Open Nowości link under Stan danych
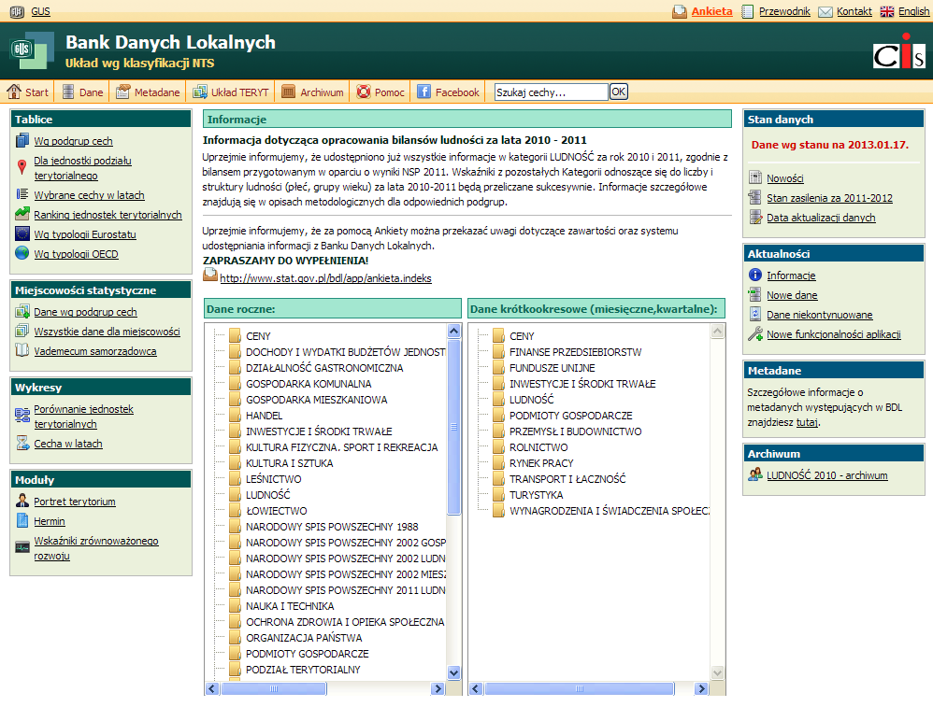This screenshot has width=933, height=707. click(x=785, y=178)
